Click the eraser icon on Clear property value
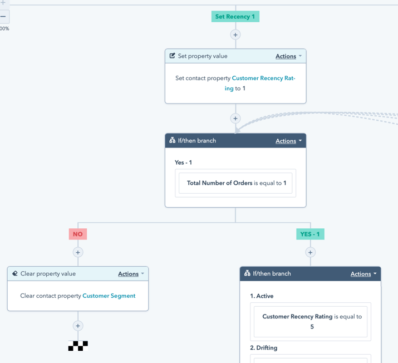 (x=15, y=273)
